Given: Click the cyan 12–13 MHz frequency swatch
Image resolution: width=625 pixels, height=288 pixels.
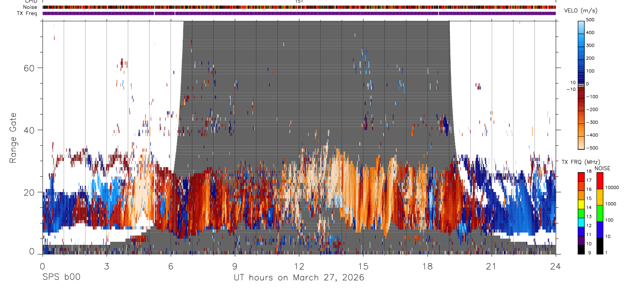Looking at the screenshot, I should point(581,221).
